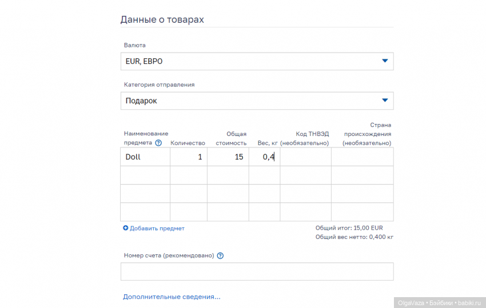
Task: Select the Doll item name cell
Action: point(145,157)
